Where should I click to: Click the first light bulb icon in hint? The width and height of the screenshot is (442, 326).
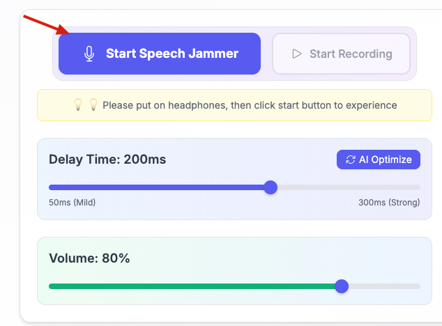click(78, 104)
